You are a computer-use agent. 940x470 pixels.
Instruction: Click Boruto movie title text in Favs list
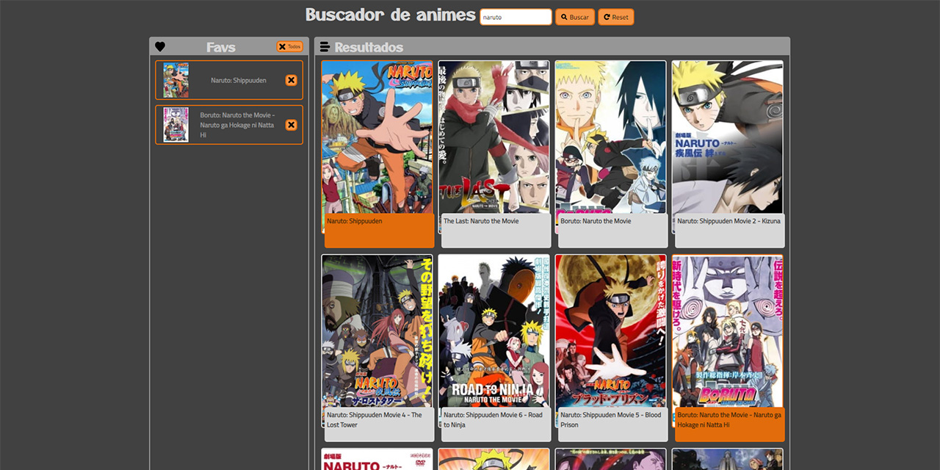237,125
